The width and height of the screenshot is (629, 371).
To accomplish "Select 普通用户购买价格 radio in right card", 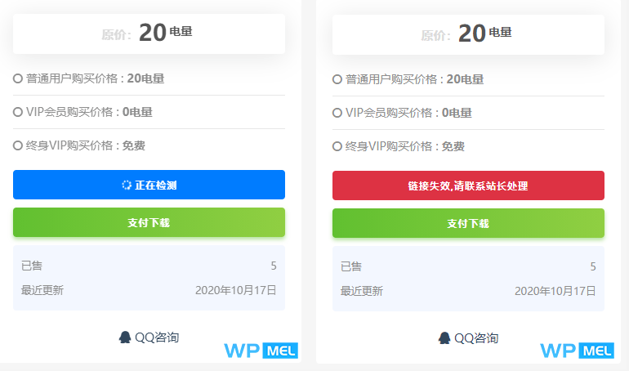I will 337,79.
